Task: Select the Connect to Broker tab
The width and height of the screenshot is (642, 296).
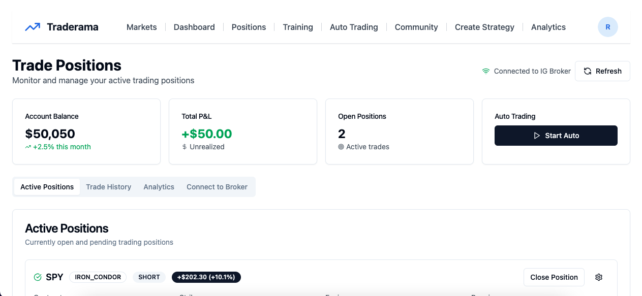Action: tap(217, 187)
